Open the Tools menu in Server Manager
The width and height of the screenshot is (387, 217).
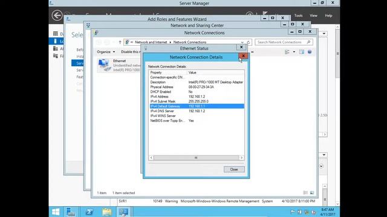click(x=298, y=16)
